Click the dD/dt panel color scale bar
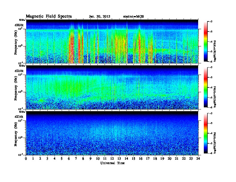 pyautogui.click(x=206, y=87)
